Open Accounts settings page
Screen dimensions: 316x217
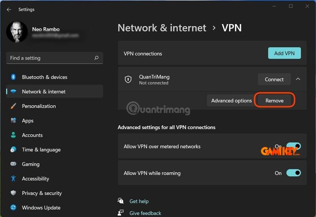55,135
